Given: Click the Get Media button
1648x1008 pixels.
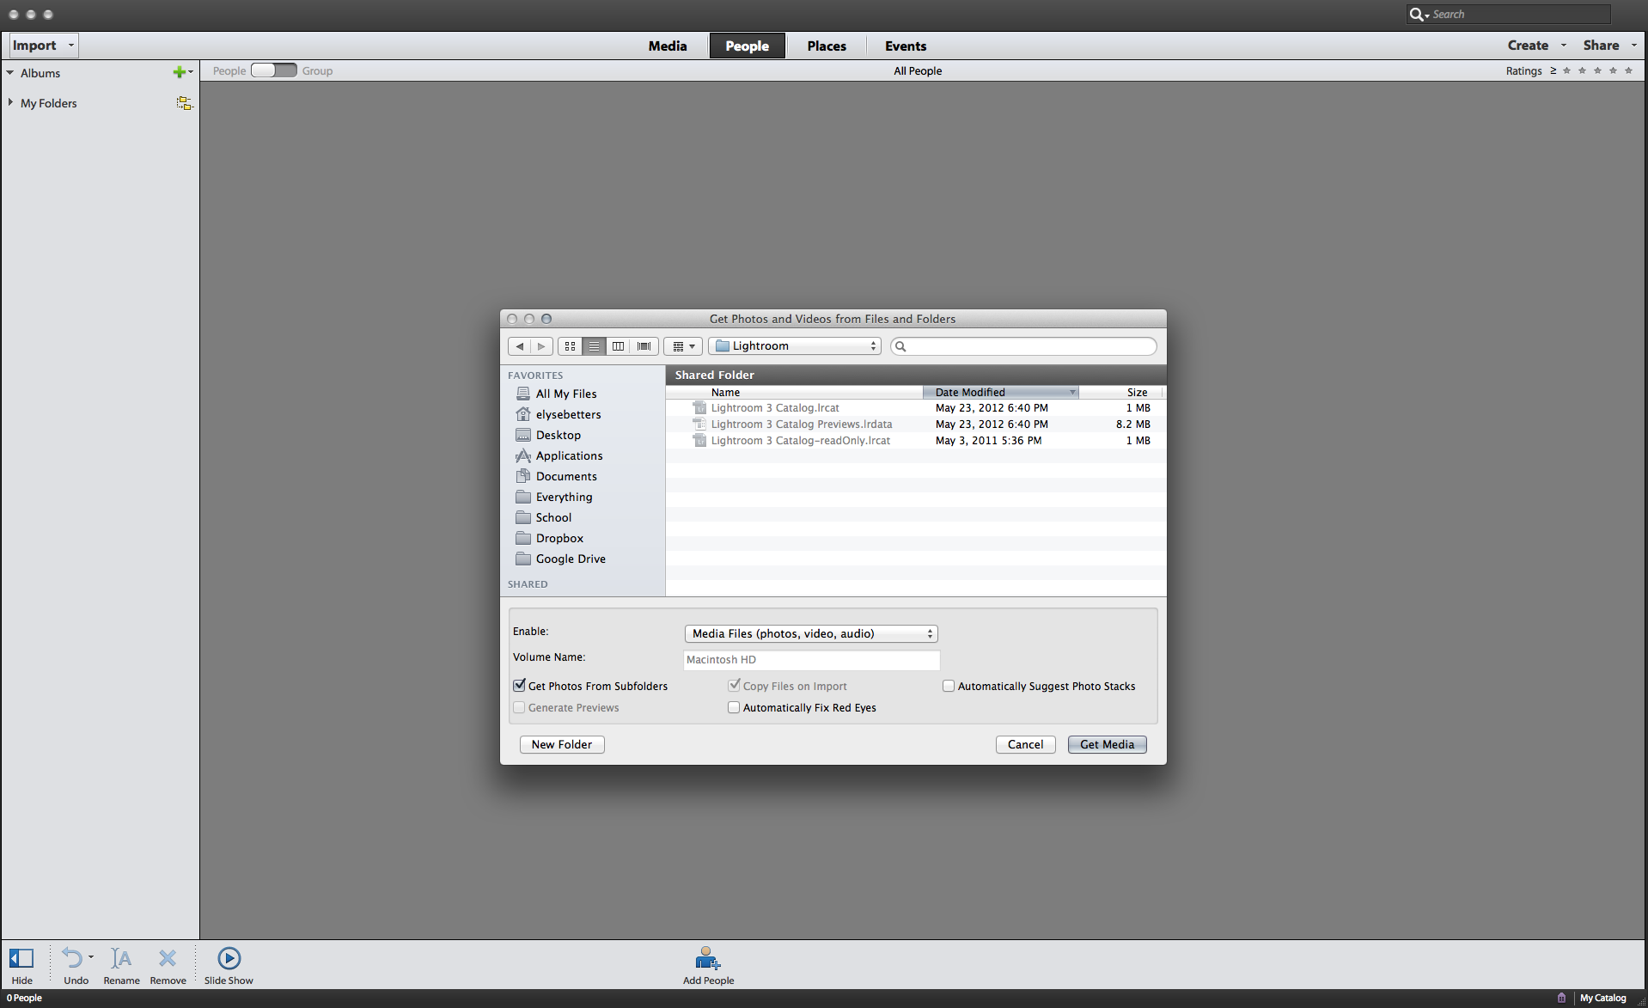Looking at the screenshot, I should coord(1108,744).
